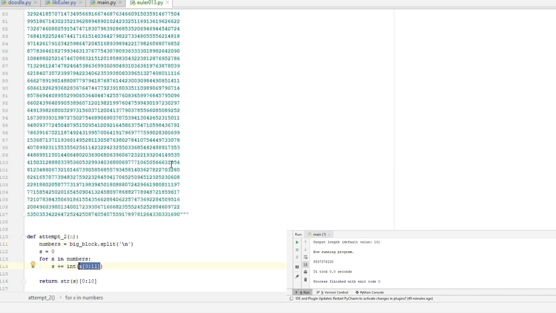Switch to the doodle.py tab
Image resolution: width=556 pixels, height=313 pixels.
pyautogui.click(x=20, y=3)
